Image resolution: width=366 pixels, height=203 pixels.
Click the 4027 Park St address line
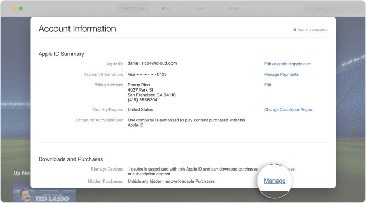(140, 90)
